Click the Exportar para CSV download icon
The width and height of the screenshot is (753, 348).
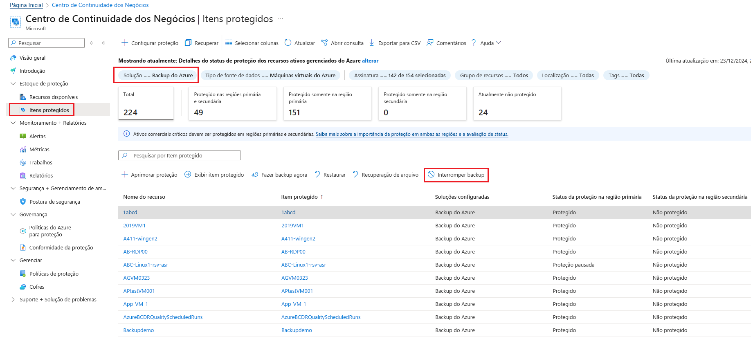[372, 43]
